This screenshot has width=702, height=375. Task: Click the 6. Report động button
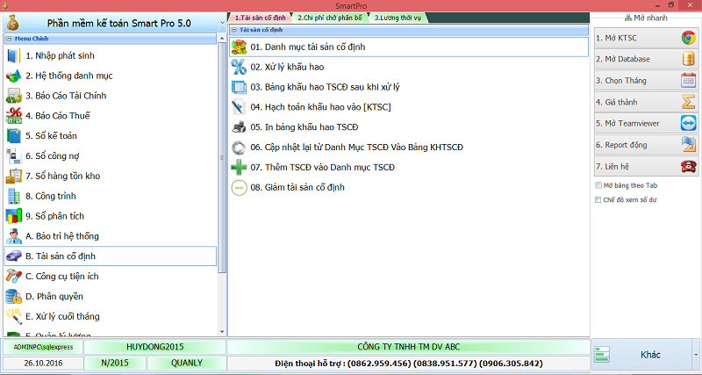click(x=646, y=145)
